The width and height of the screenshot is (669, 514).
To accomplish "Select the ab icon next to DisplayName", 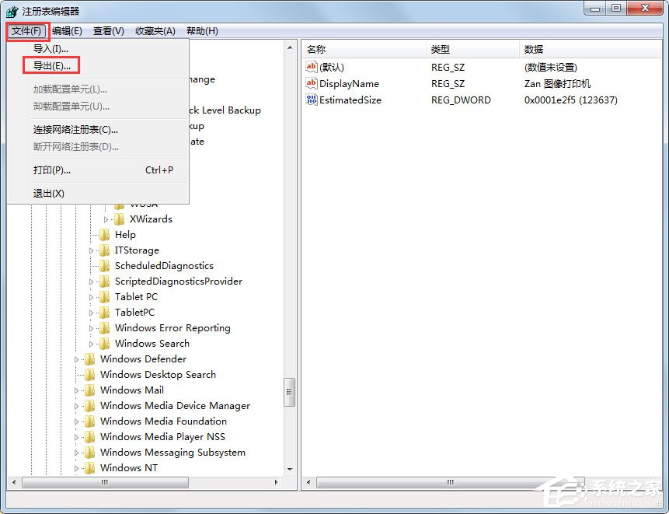I will click(310, 83).
